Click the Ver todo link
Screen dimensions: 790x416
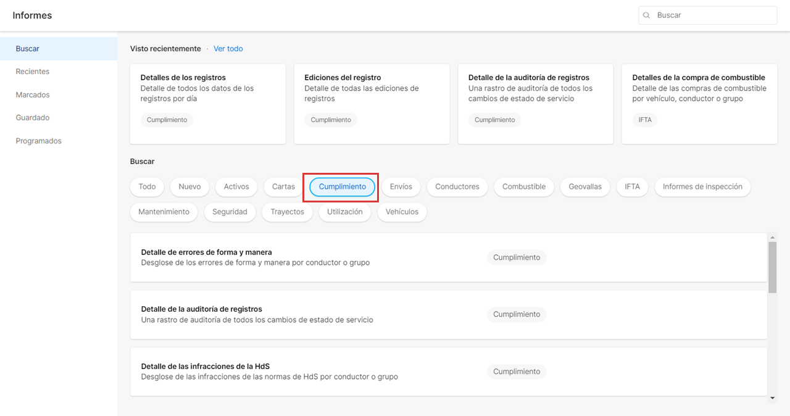[228, 48]
